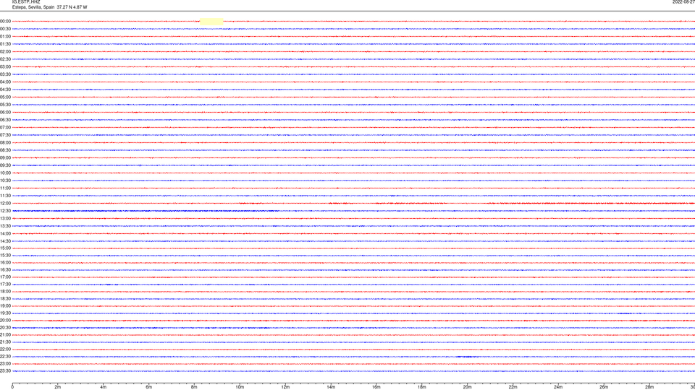The width and height of the screenshot is (695, 390).
Task: Click the '14m' tick label on axis
Action: 331,387
